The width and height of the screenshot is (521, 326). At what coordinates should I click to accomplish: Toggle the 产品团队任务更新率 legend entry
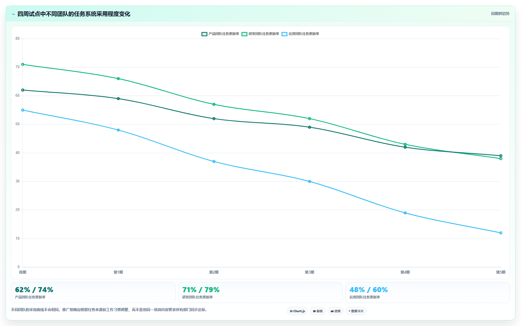[x=220, y=34]
